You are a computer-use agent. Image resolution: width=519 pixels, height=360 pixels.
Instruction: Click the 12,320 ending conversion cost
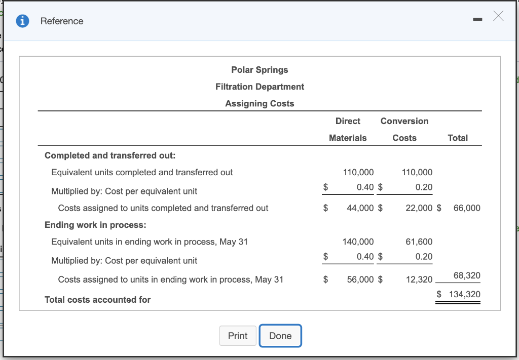[x=419, y=279]
